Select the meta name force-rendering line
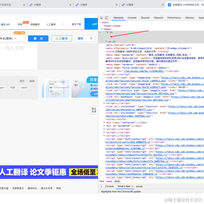The image size is (204, 204). click(137, 68)
